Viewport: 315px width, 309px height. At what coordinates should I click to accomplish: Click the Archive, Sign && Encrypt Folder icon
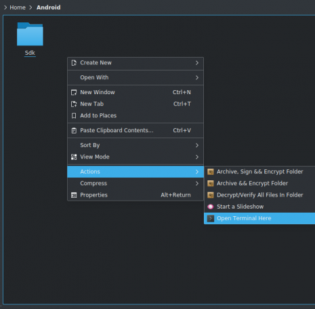pos(211,171)
